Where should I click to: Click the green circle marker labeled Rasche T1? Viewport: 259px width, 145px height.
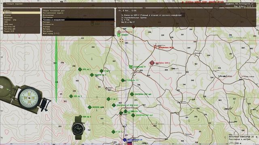[131, 67]
